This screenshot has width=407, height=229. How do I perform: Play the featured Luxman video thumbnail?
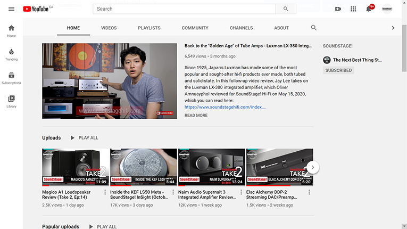(x=110, y=81)
